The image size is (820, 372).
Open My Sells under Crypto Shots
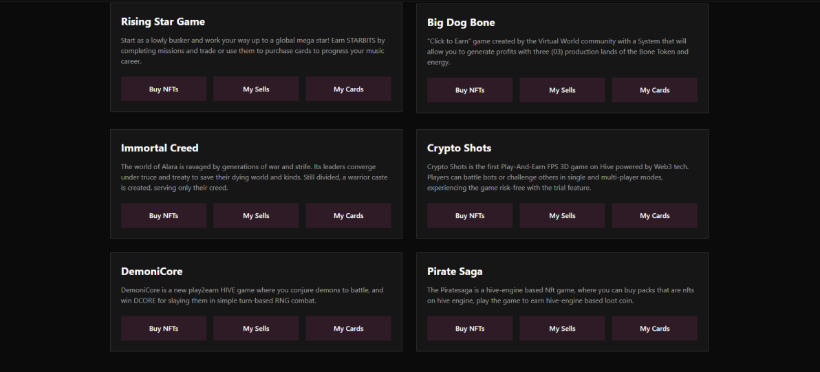point(562,216)
